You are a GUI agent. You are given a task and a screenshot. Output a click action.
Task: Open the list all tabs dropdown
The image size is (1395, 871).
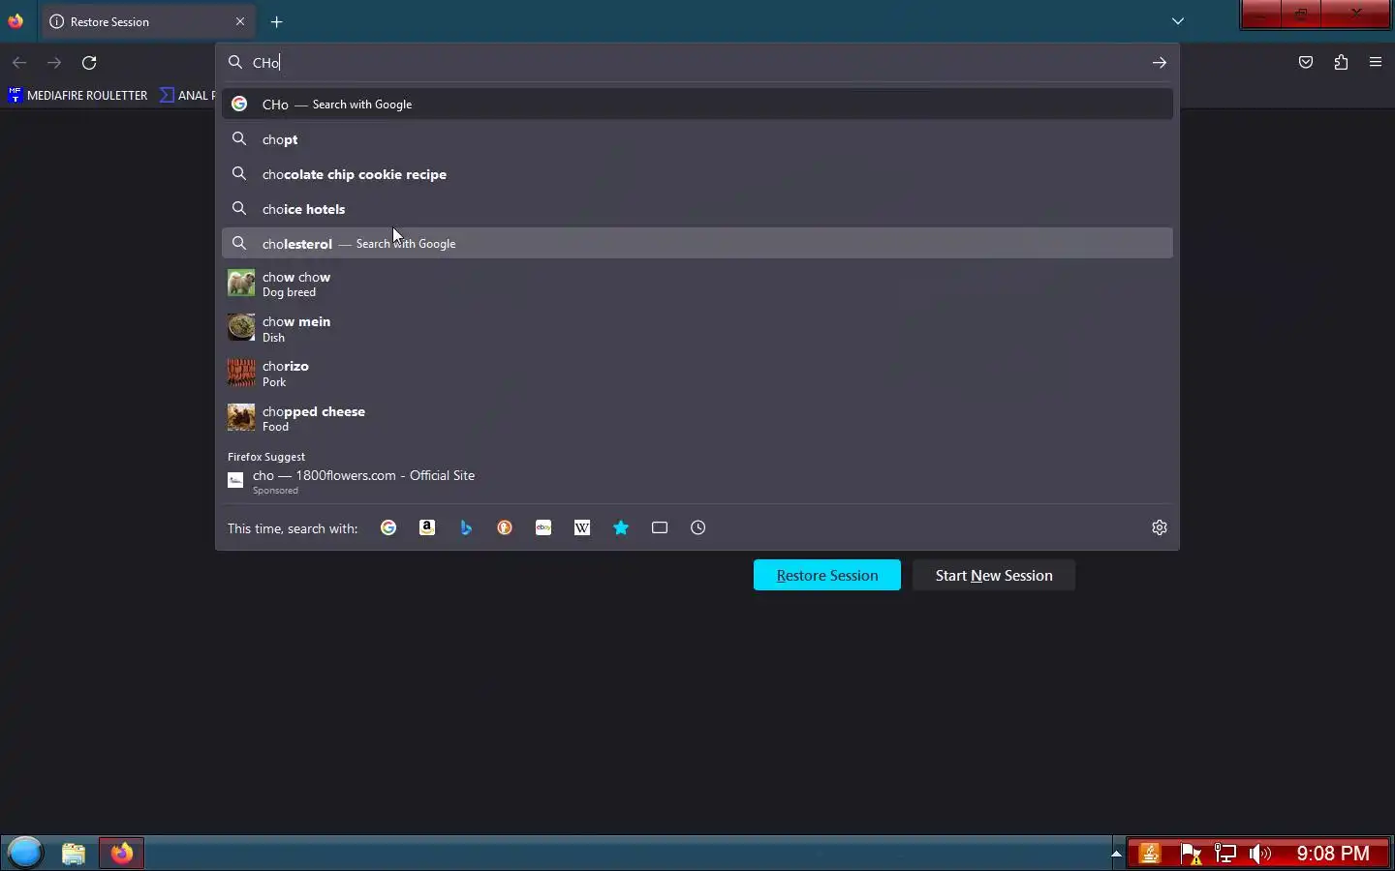[x=1178, y=21]
